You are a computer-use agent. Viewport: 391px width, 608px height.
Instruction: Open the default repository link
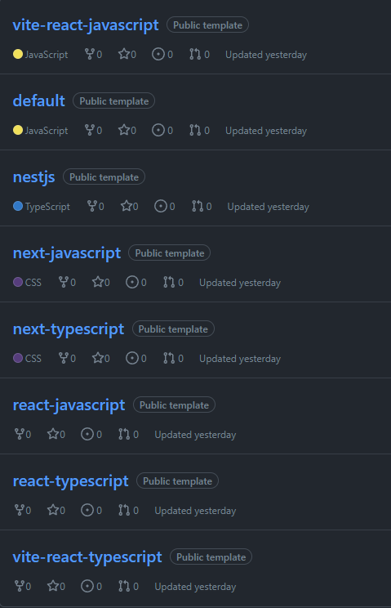[x=38, y=101]
